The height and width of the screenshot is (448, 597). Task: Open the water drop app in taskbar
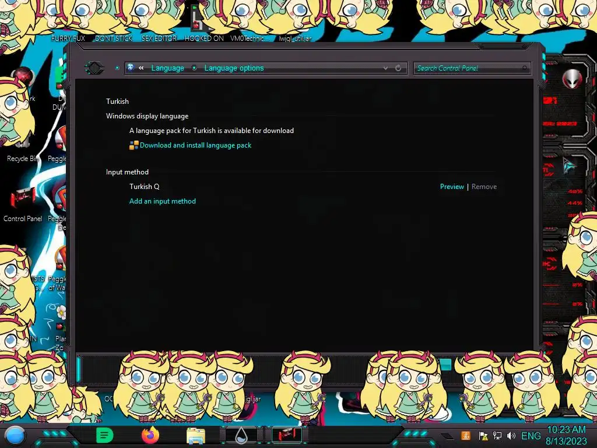tap(241, 436)
